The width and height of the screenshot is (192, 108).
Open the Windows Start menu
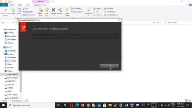tap(3, 105)
